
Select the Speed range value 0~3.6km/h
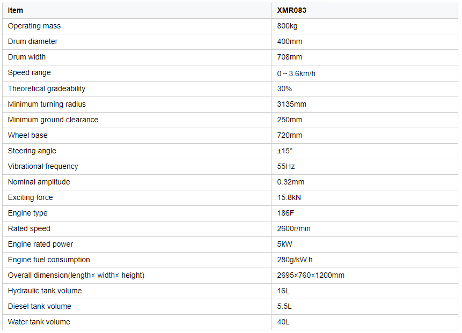tap(296, 73)
